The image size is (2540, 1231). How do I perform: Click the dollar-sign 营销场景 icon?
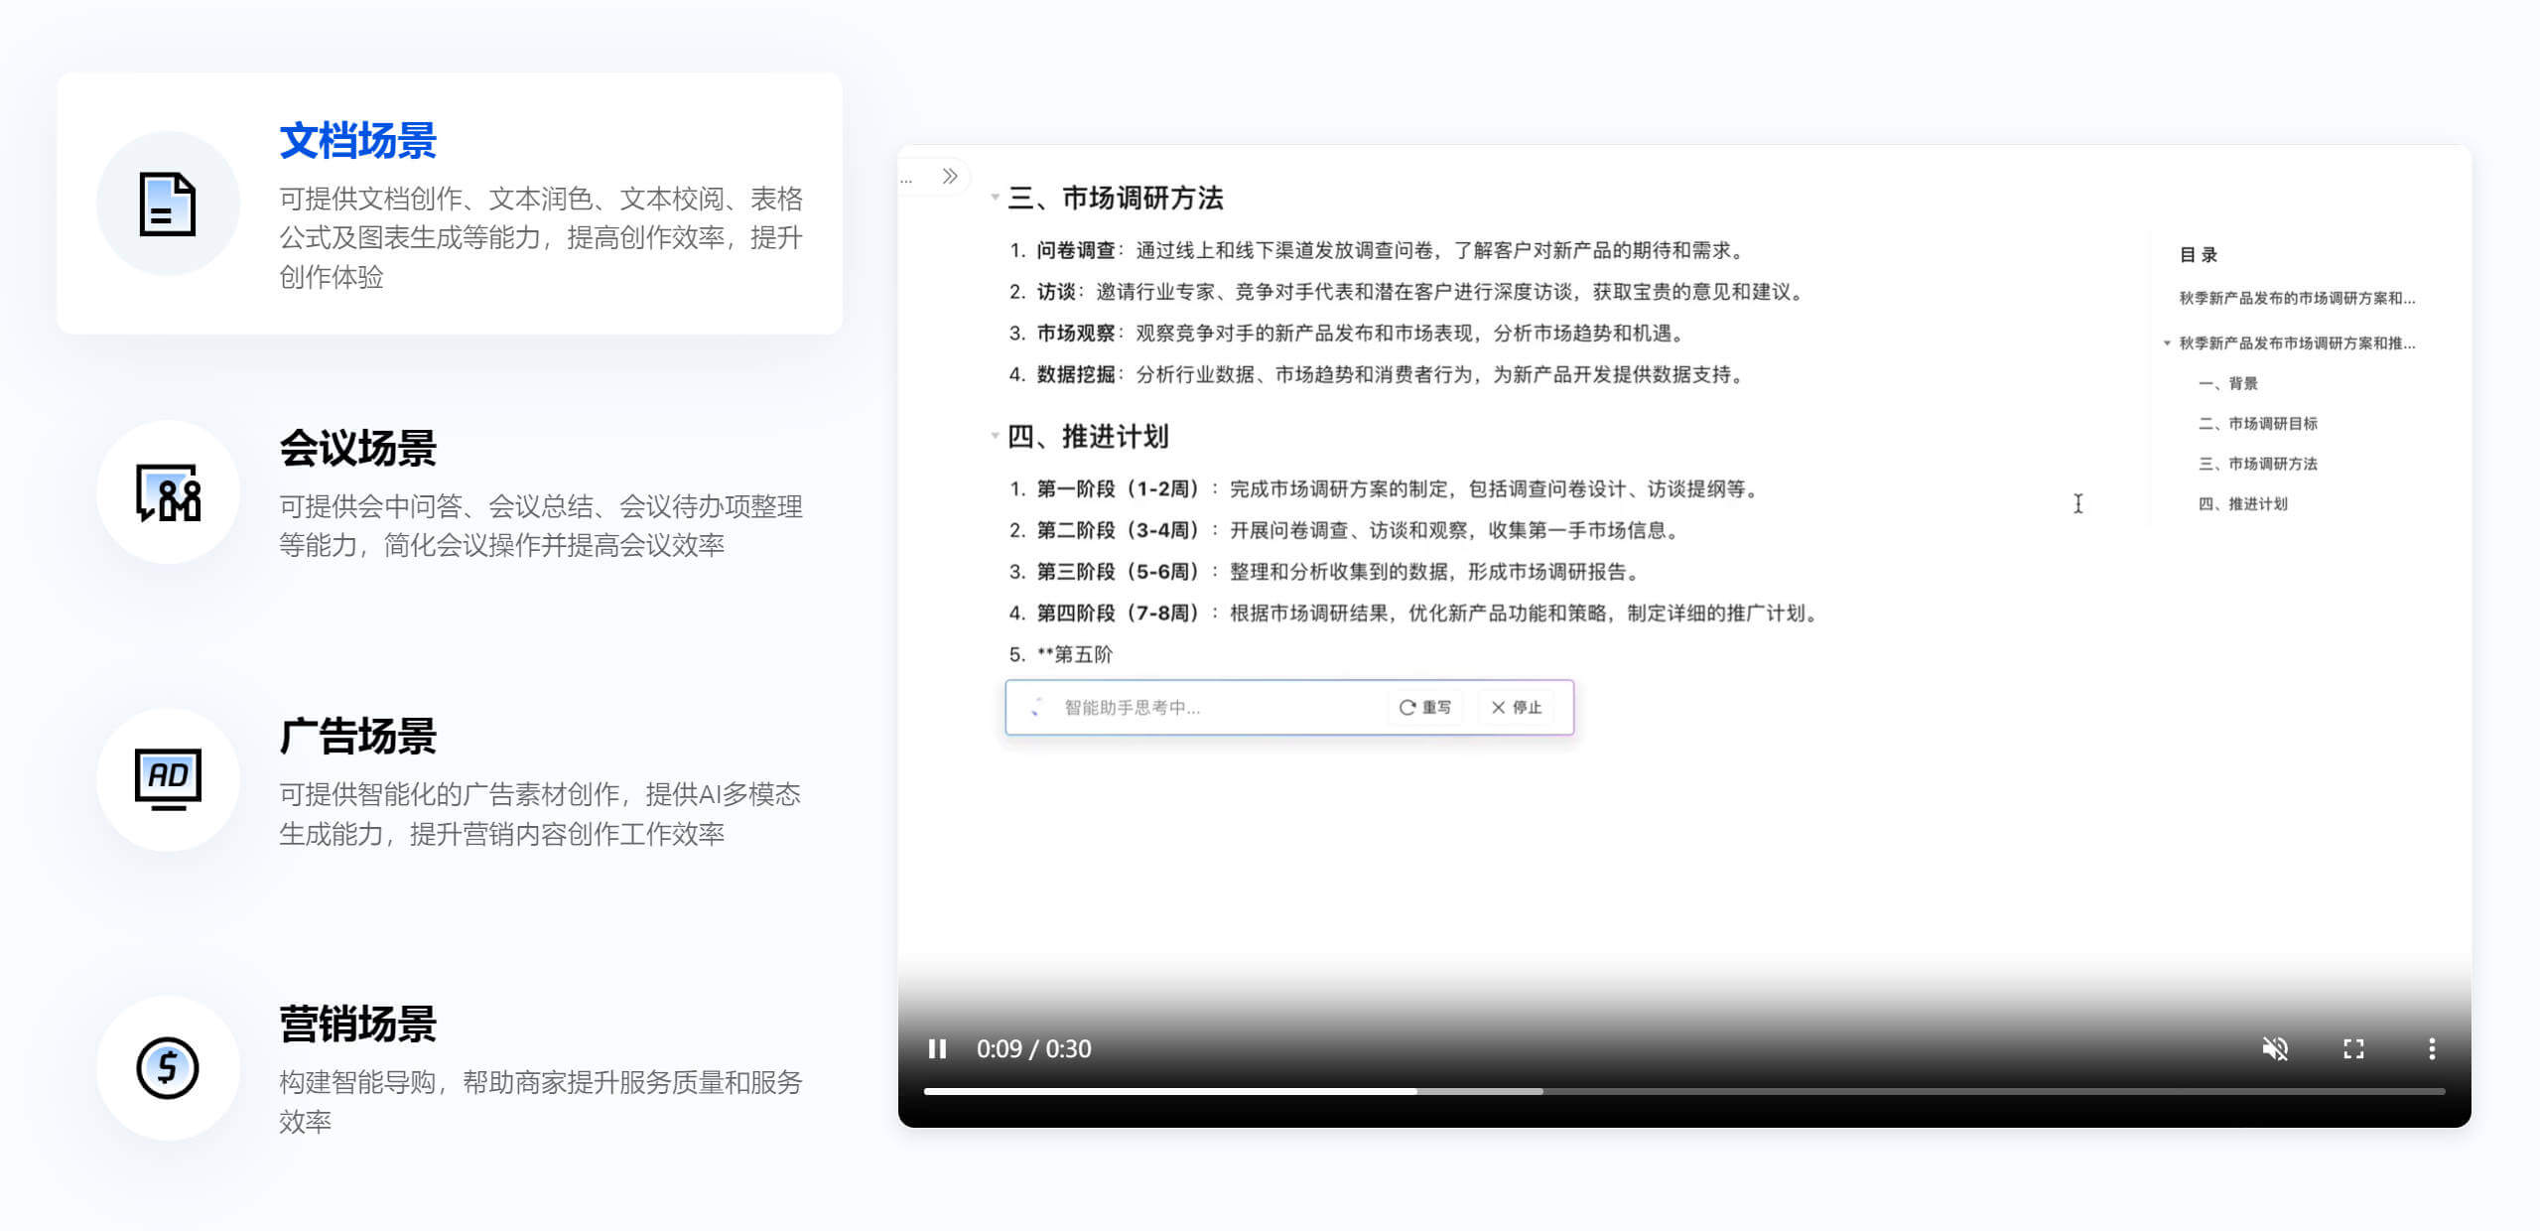tap(168, 1067)
